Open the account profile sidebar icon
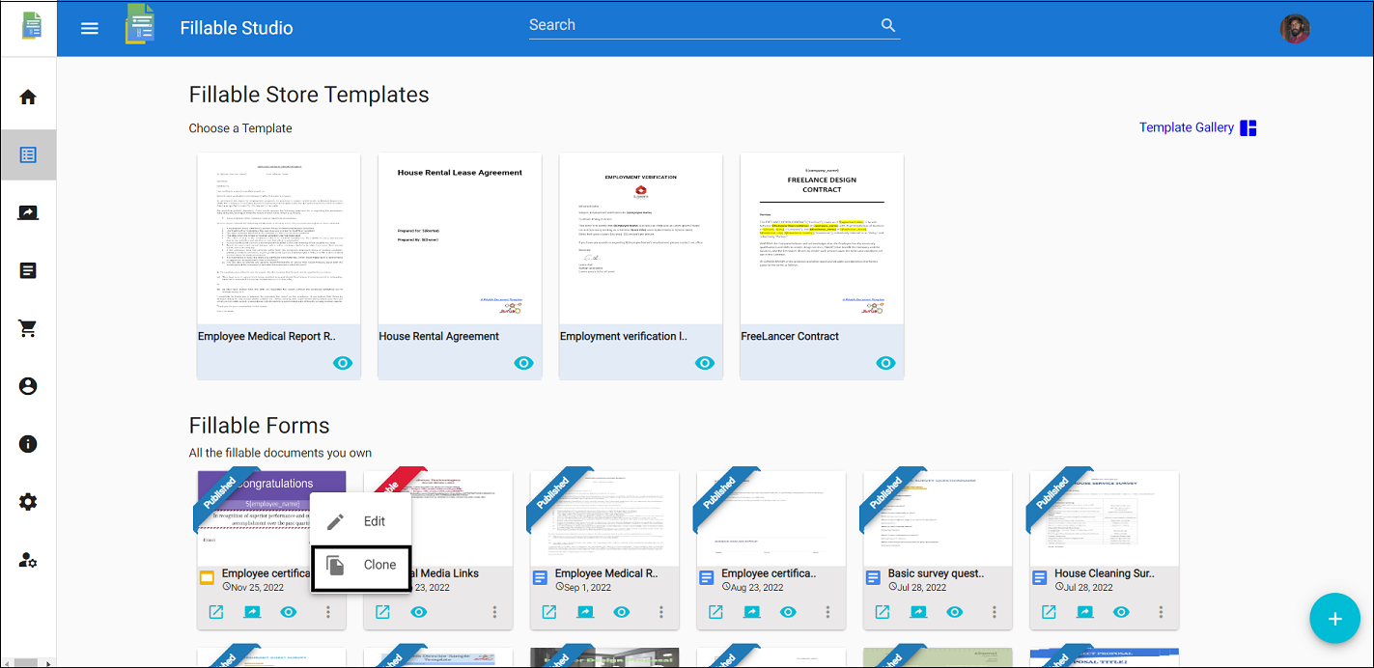The height and width of the screenshot is (668, 1374). 28,386
